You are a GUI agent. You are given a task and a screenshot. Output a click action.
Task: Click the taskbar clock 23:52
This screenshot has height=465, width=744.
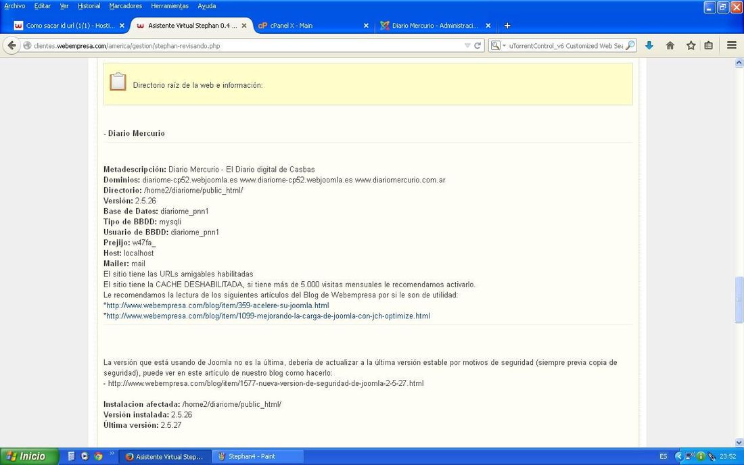click(728, 456)
